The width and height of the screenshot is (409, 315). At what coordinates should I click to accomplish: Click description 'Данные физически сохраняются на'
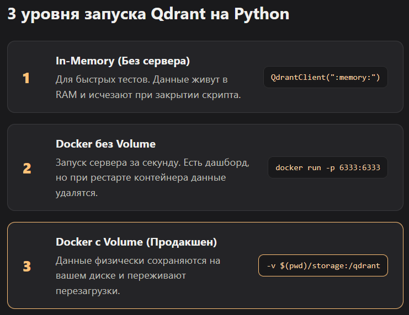138,260
